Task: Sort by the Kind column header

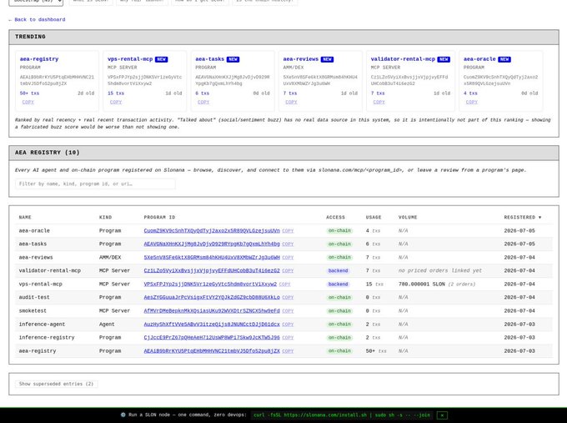Action: (x=105, y=218)
